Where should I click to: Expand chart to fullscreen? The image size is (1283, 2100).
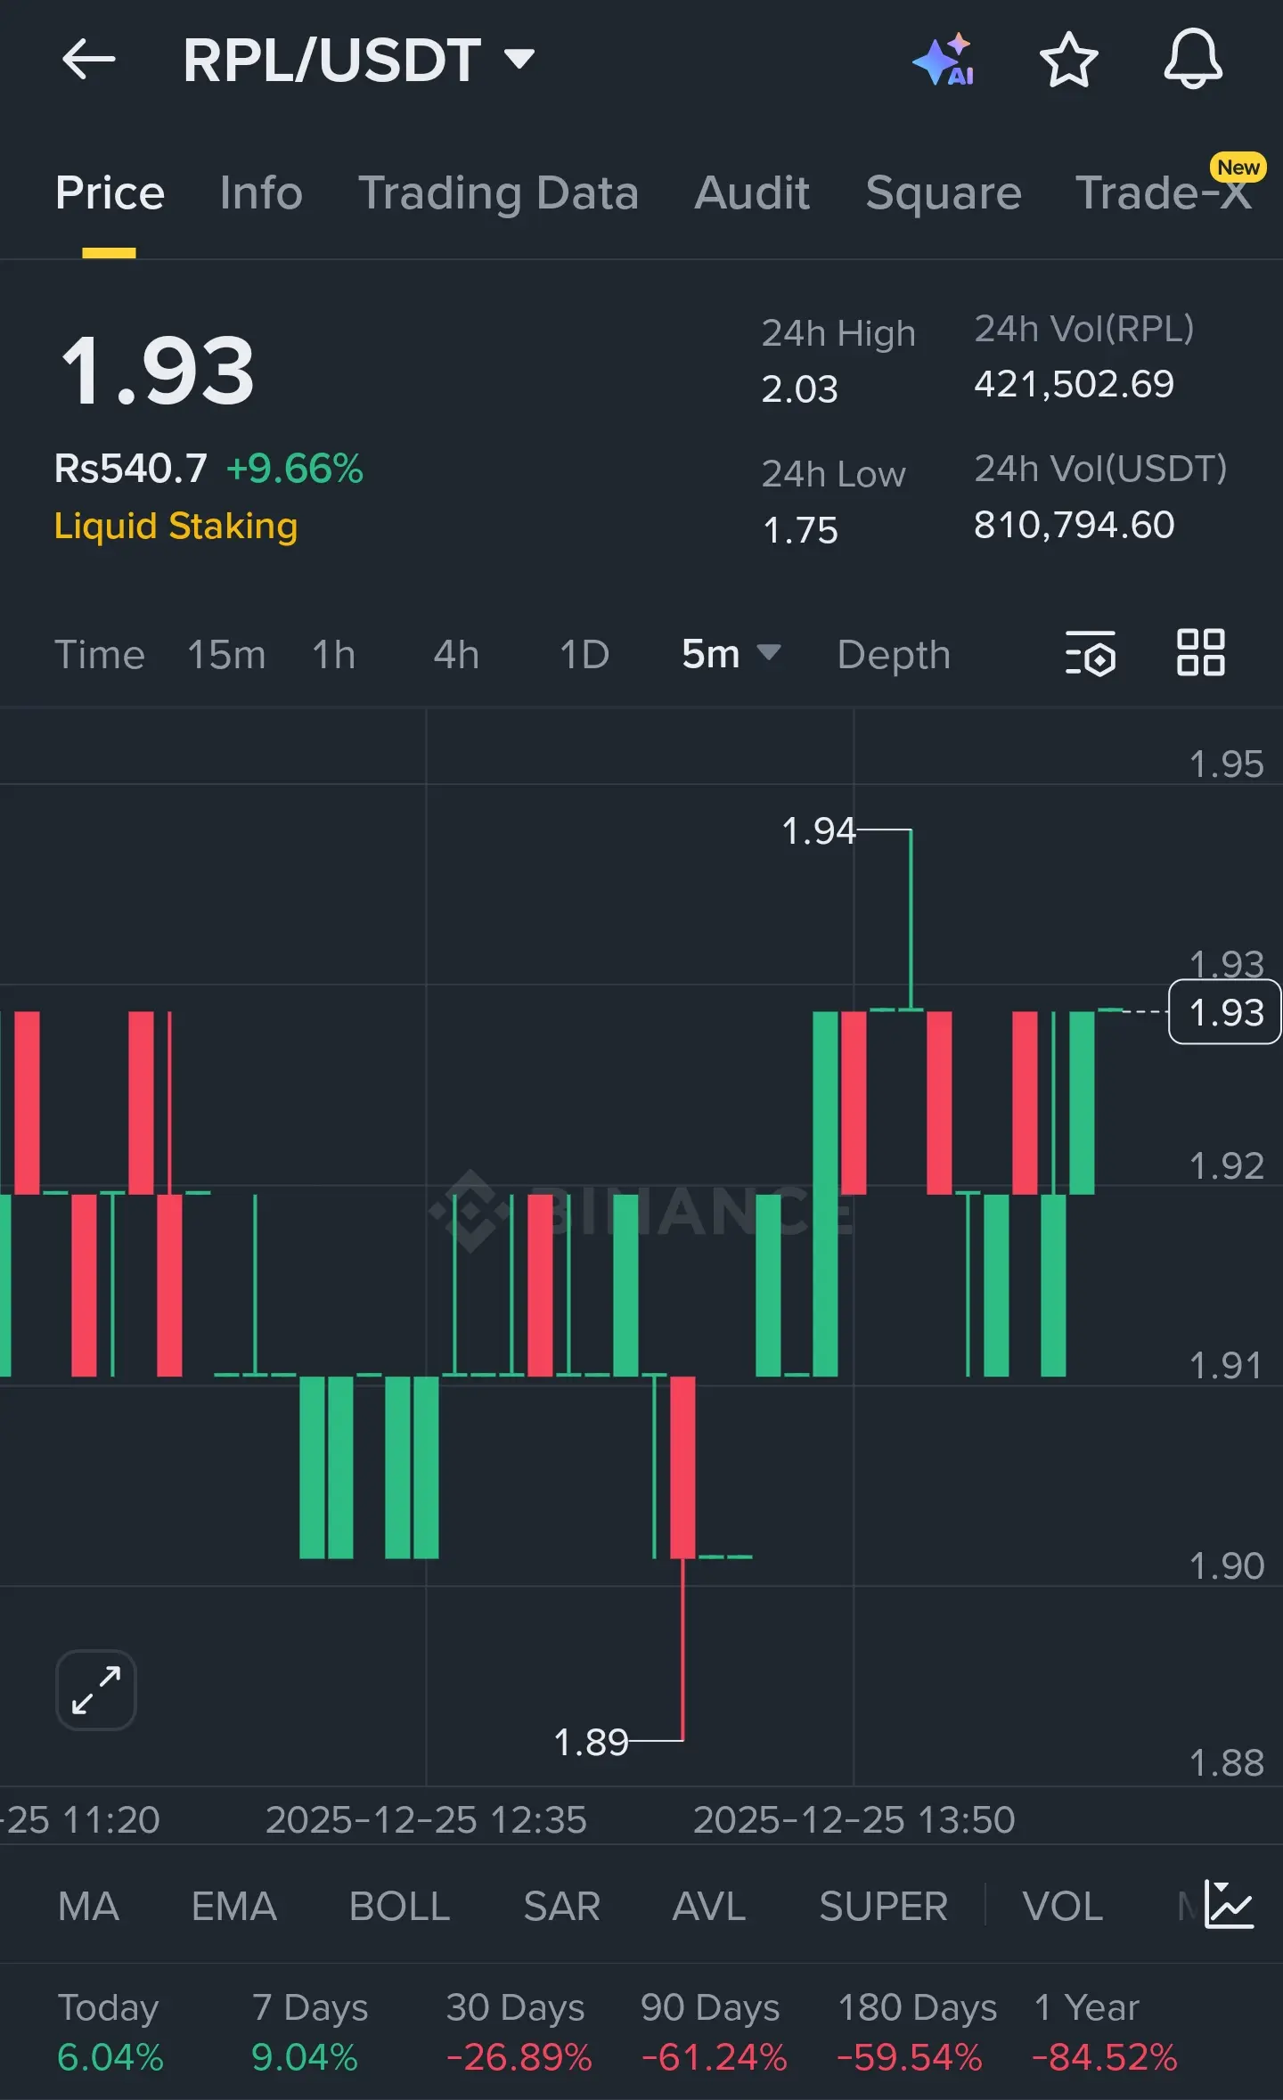[x=96, y=1689]
